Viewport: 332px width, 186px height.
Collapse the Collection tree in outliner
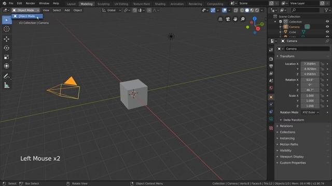pos(275,22)
